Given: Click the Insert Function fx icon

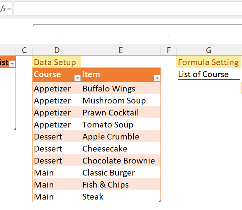Looking at the screenshot, I should 3,9.
